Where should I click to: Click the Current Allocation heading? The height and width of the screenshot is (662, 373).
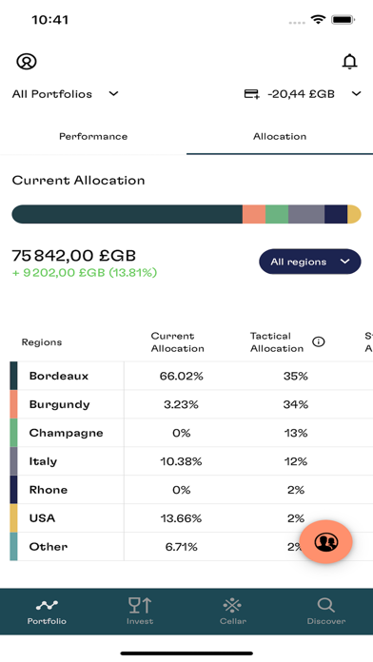[78, 181]
